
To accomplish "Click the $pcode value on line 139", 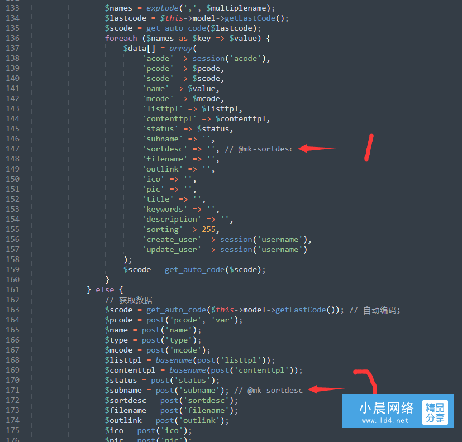I will [x=206, y=69].
